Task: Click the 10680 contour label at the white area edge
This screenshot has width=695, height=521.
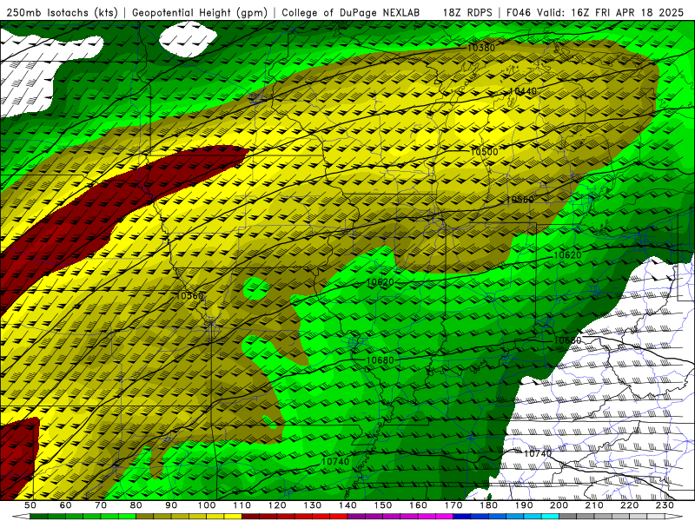Action: point(567,340)
